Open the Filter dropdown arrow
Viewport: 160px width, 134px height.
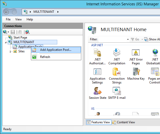[x=128, y=39]
